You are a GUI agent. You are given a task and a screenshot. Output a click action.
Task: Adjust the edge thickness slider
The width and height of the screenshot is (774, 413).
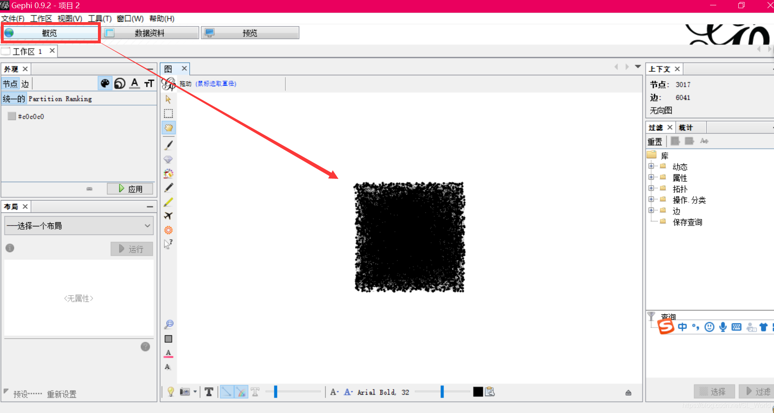click(293, 392)
